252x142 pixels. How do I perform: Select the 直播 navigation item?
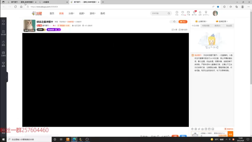(x=61, y=13)
